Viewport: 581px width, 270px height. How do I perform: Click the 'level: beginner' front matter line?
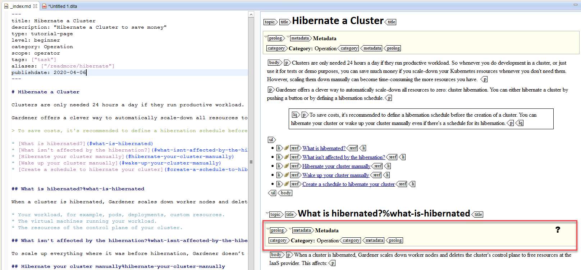[x=36, y=40]
